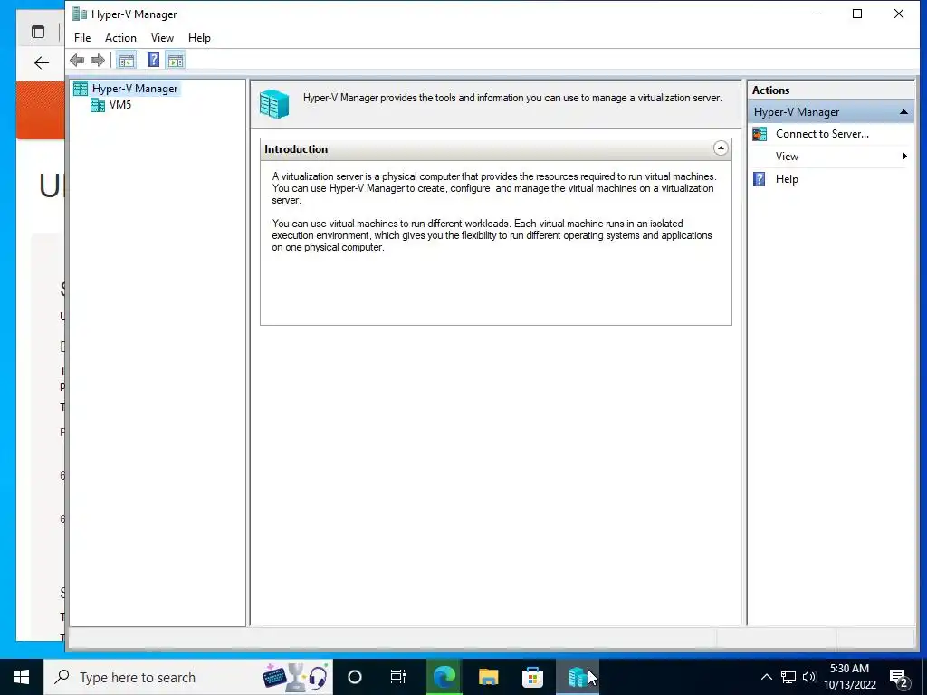This screenshot has width=927, height=695.
Task: Open network status tray icon
Action: point(788,677)
